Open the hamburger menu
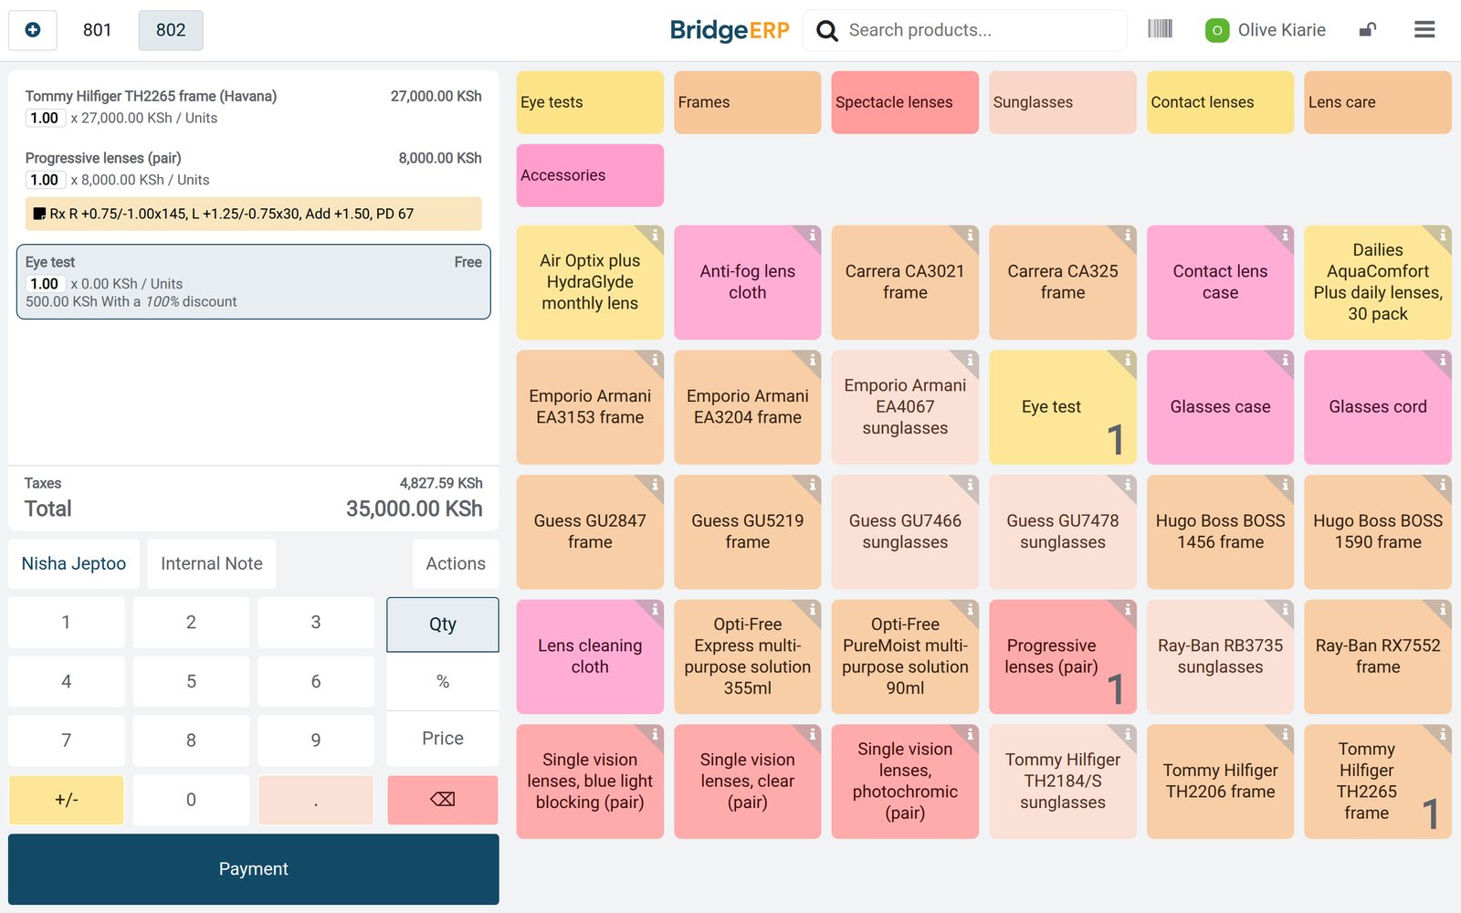Image resolution: width=1461 pixels, height=913 pixels. [1424, 30]
